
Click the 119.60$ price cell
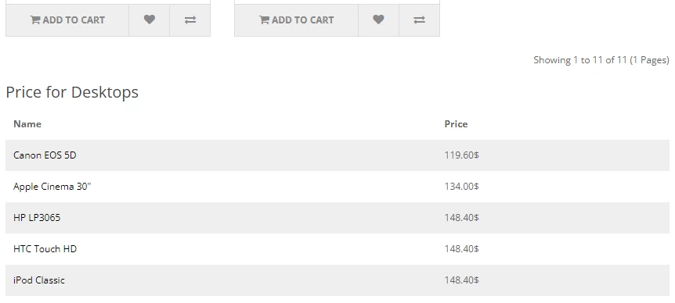pos(461,155)
